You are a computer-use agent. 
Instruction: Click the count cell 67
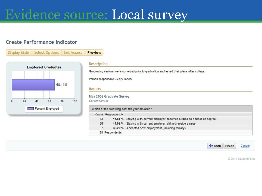(x=101, y=128)
